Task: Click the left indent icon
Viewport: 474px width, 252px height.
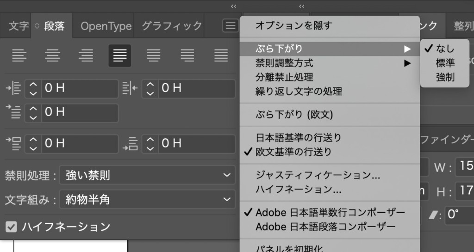Action: (x=14, y=88)
